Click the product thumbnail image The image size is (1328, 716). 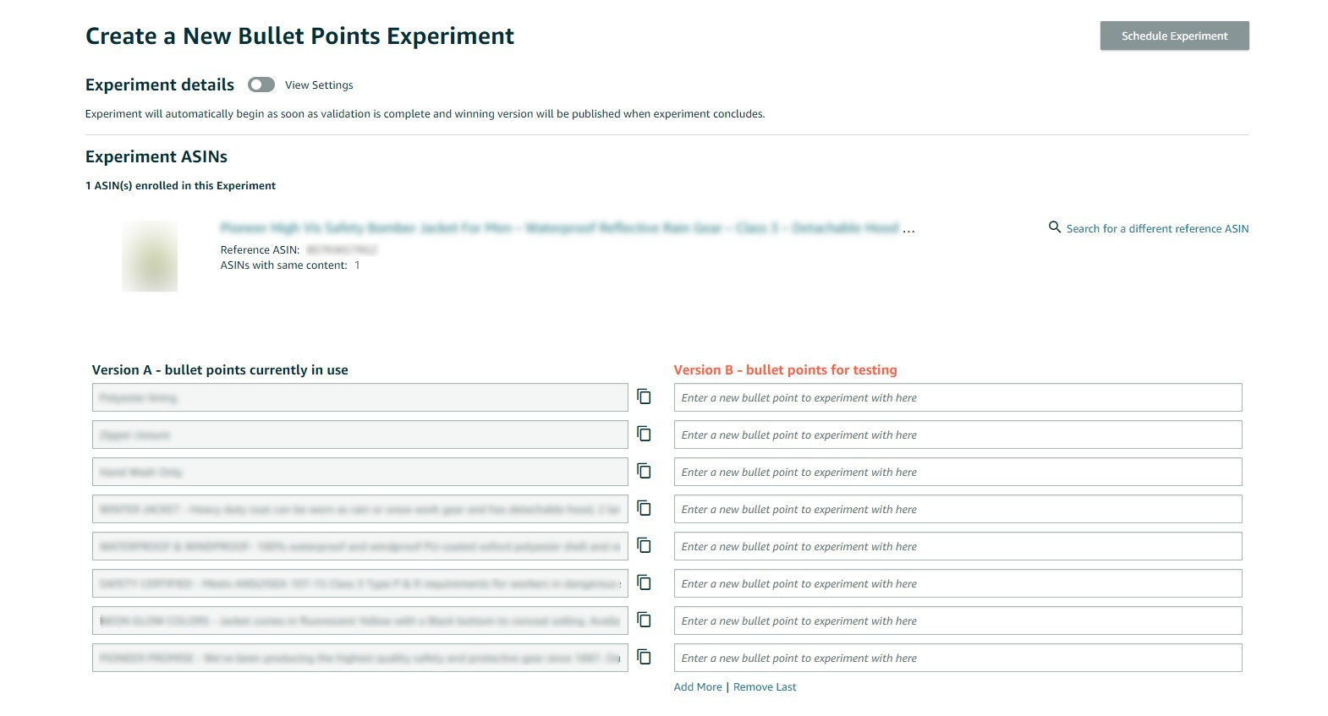[150, 256]
